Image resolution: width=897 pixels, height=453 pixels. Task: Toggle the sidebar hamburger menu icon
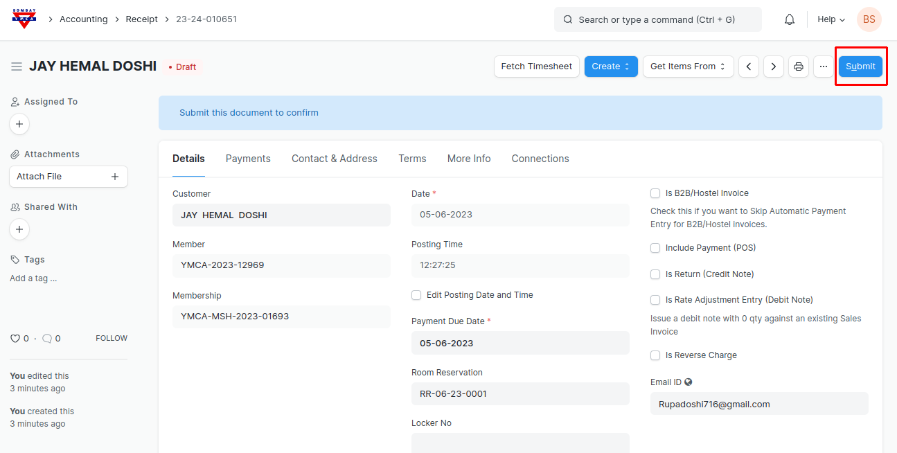[17, 66]
